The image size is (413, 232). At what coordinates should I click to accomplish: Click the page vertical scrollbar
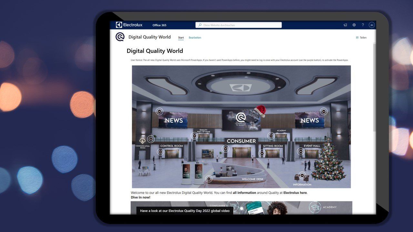[375, 87]
